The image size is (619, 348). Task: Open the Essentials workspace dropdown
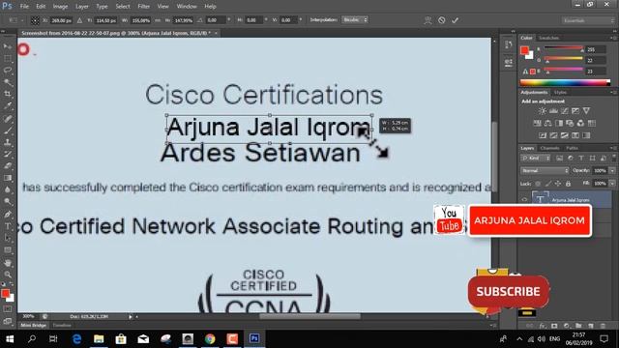pyautogui.click(x=588, y=20)
